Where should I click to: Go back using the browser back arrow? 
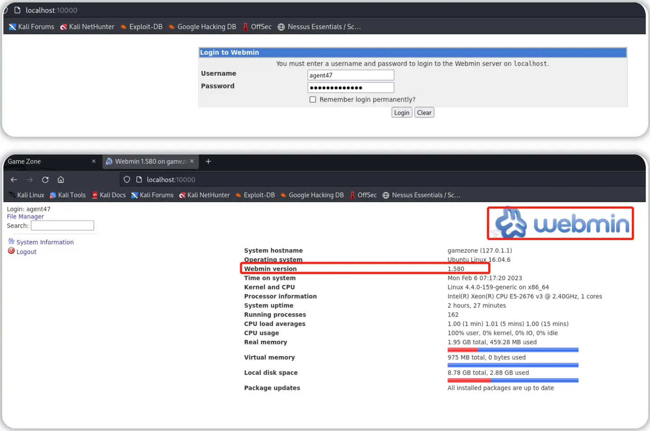[14, 180]
